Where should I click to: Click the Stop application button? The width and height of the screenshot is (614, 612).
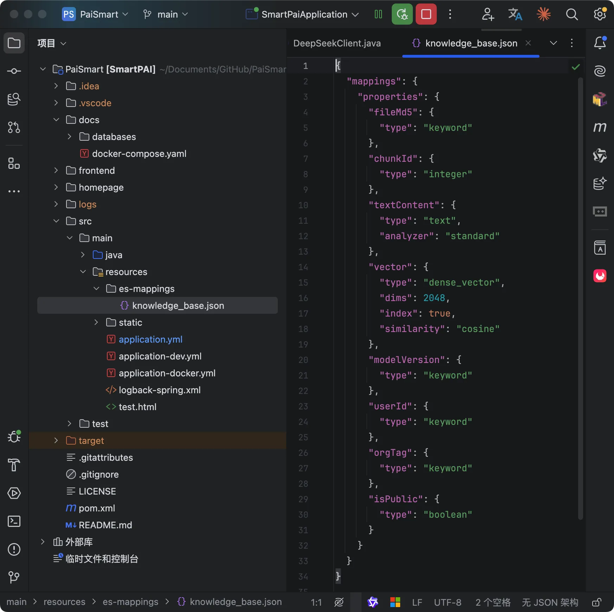426,14
